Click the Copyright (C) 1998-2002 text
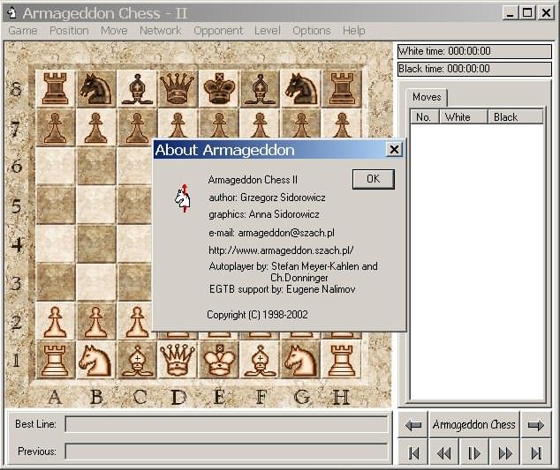The height and width of the screenshot is (470, 560). pyautogui.click(x=257, y=315)
